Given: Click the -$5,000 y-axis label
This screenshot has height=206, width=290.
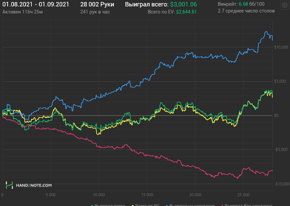Looking at the screenshot, I should [281, 149].
